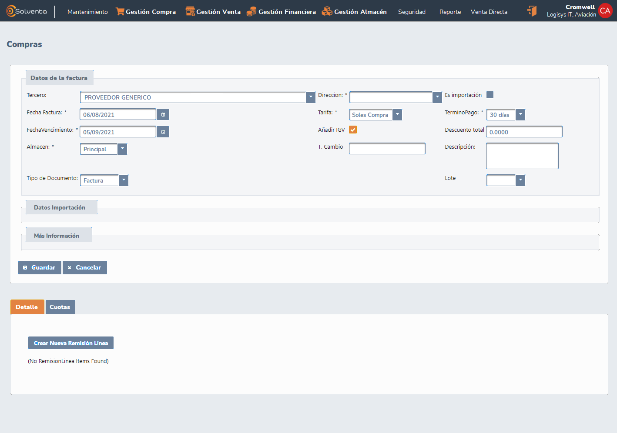Open the Tarifa Soles Compra dropdown
Screen dimensions: 617x433
[397, 115]
